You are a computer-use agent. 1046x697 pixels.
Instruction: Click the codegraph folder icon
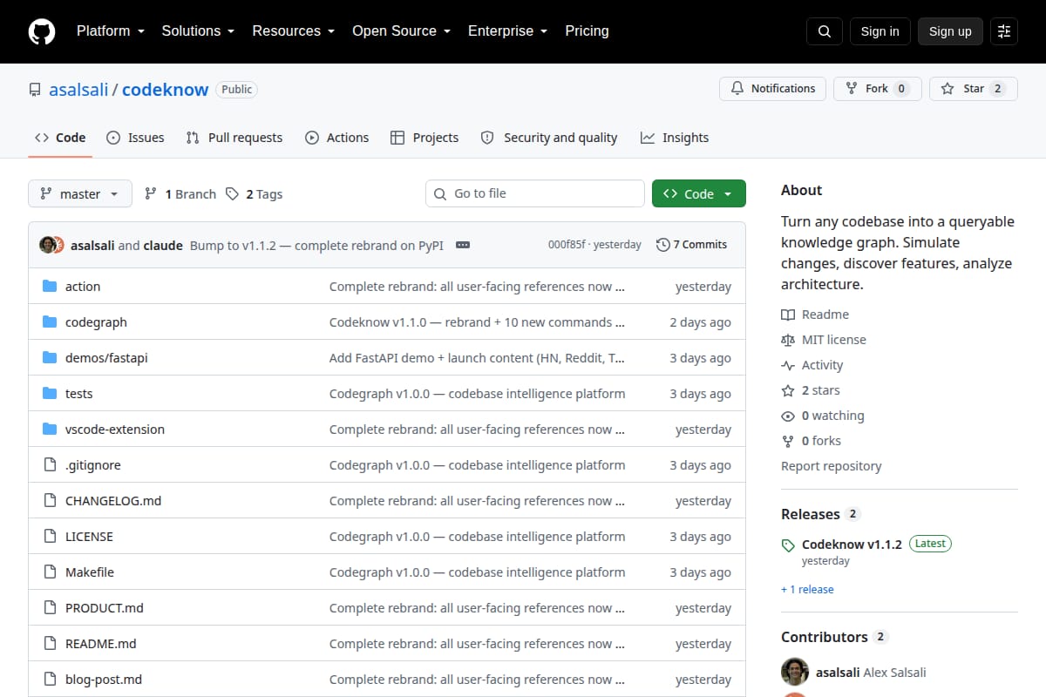tap(50, 322)
